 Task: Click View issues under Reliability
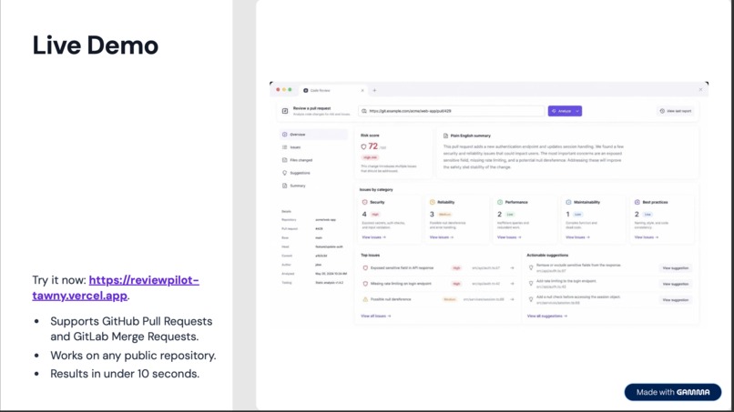[x=442, y=237]
